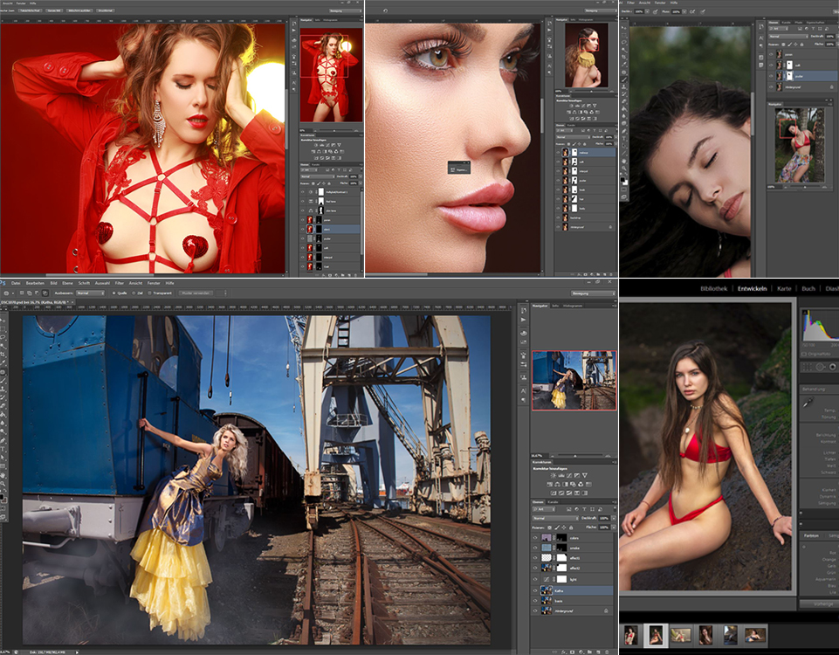Open the Ebene menu in the railway image window
839x655 pixels.
(x=67, y=283)
